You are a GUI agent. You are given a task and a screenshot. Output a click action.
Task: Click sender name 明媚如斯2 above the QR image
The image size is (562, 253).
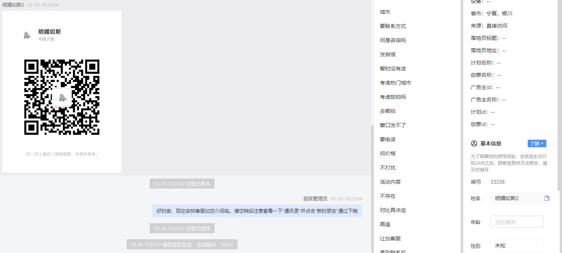point(13,5)
